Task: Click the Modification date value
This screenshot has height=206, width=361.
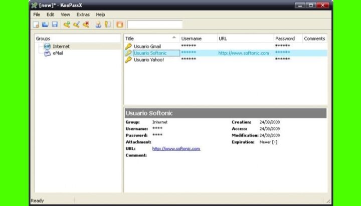Action: [x=270, y=135]
